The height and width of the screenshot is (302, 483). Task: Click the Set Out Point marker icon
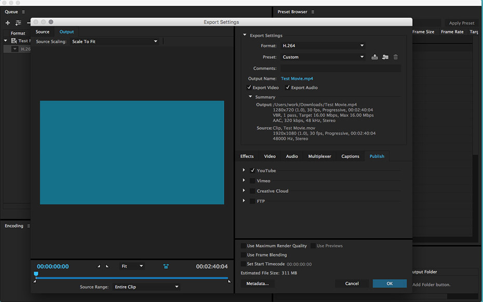(108, 266)
